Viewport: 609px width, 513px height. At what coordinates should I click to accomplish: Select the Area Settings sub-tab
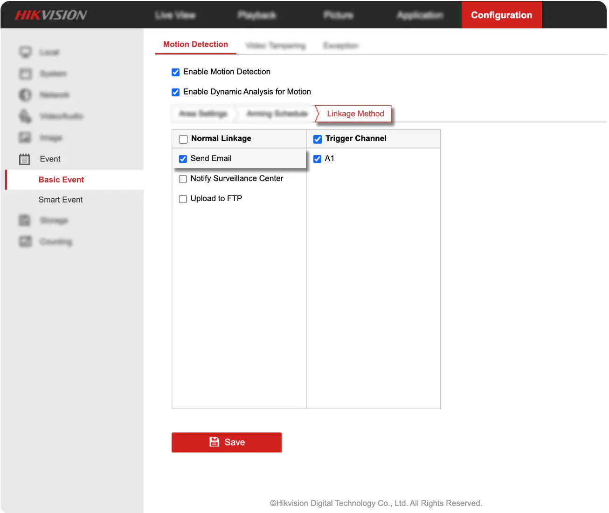pyautogui.click(x=203, y=114)
